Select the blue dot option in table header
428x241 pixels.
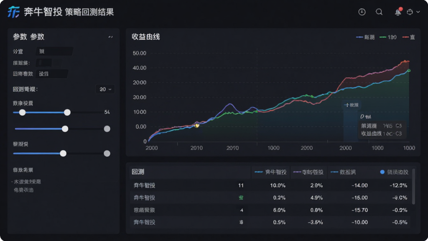coord(382,172)
